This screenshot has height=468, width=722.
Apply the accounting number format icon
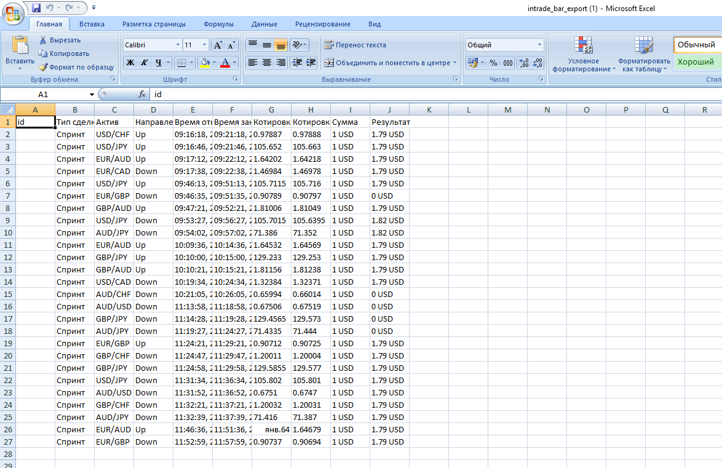click(x=472, y=63)
